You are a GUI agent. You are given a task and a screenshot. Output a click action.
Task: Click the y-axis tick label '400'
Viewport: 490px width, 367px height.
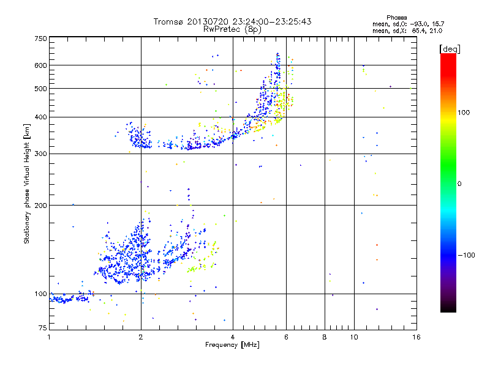[x=41, y=117]
